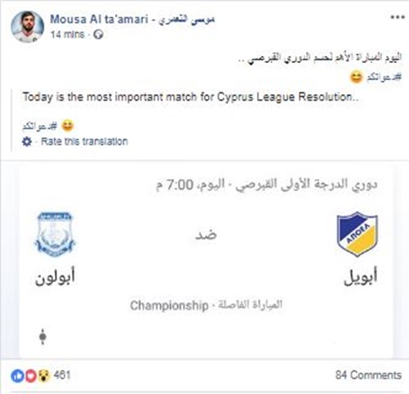
Task: Click Rate this translation link
Action: click(x=84, y=141)
